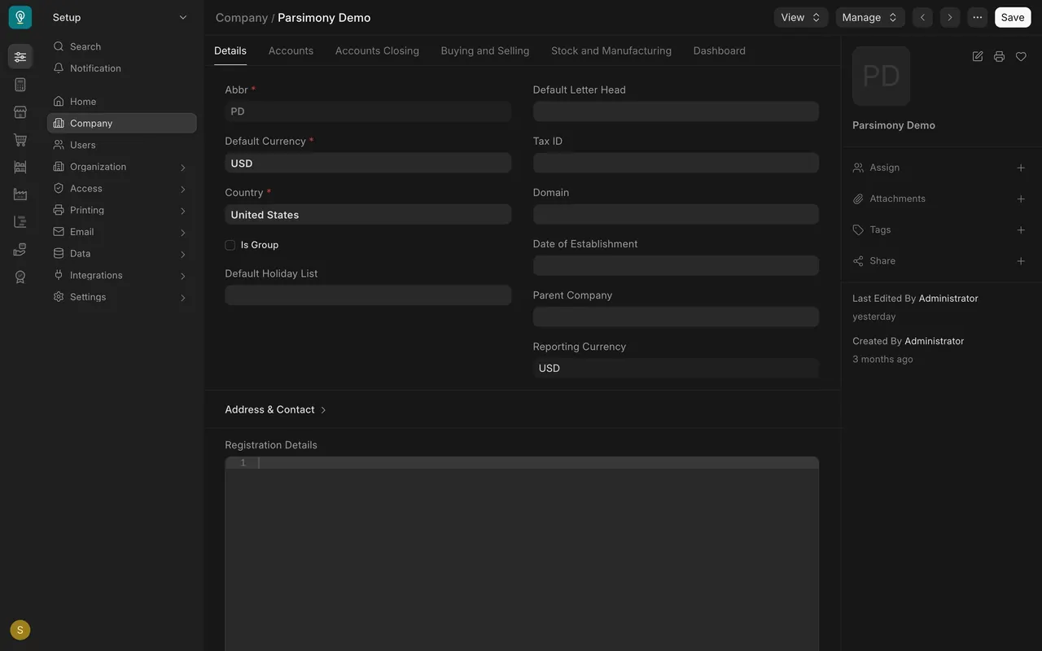
Task: Open the calculator (Accounting) workspace icon
Action: (x=20, y=85)
